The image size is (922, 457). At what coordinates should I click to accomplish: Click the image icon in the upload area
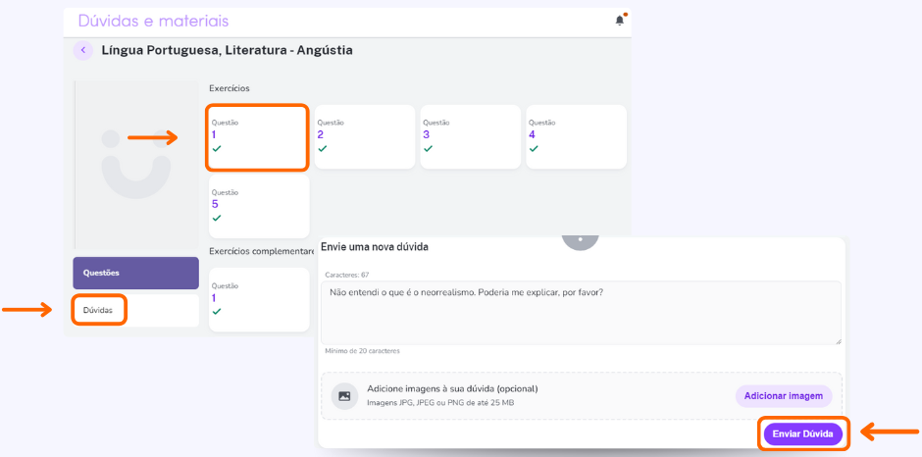(344, 396)
